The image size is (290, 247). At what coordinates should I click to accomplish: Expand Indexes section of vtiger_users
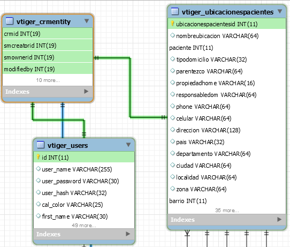128,234
